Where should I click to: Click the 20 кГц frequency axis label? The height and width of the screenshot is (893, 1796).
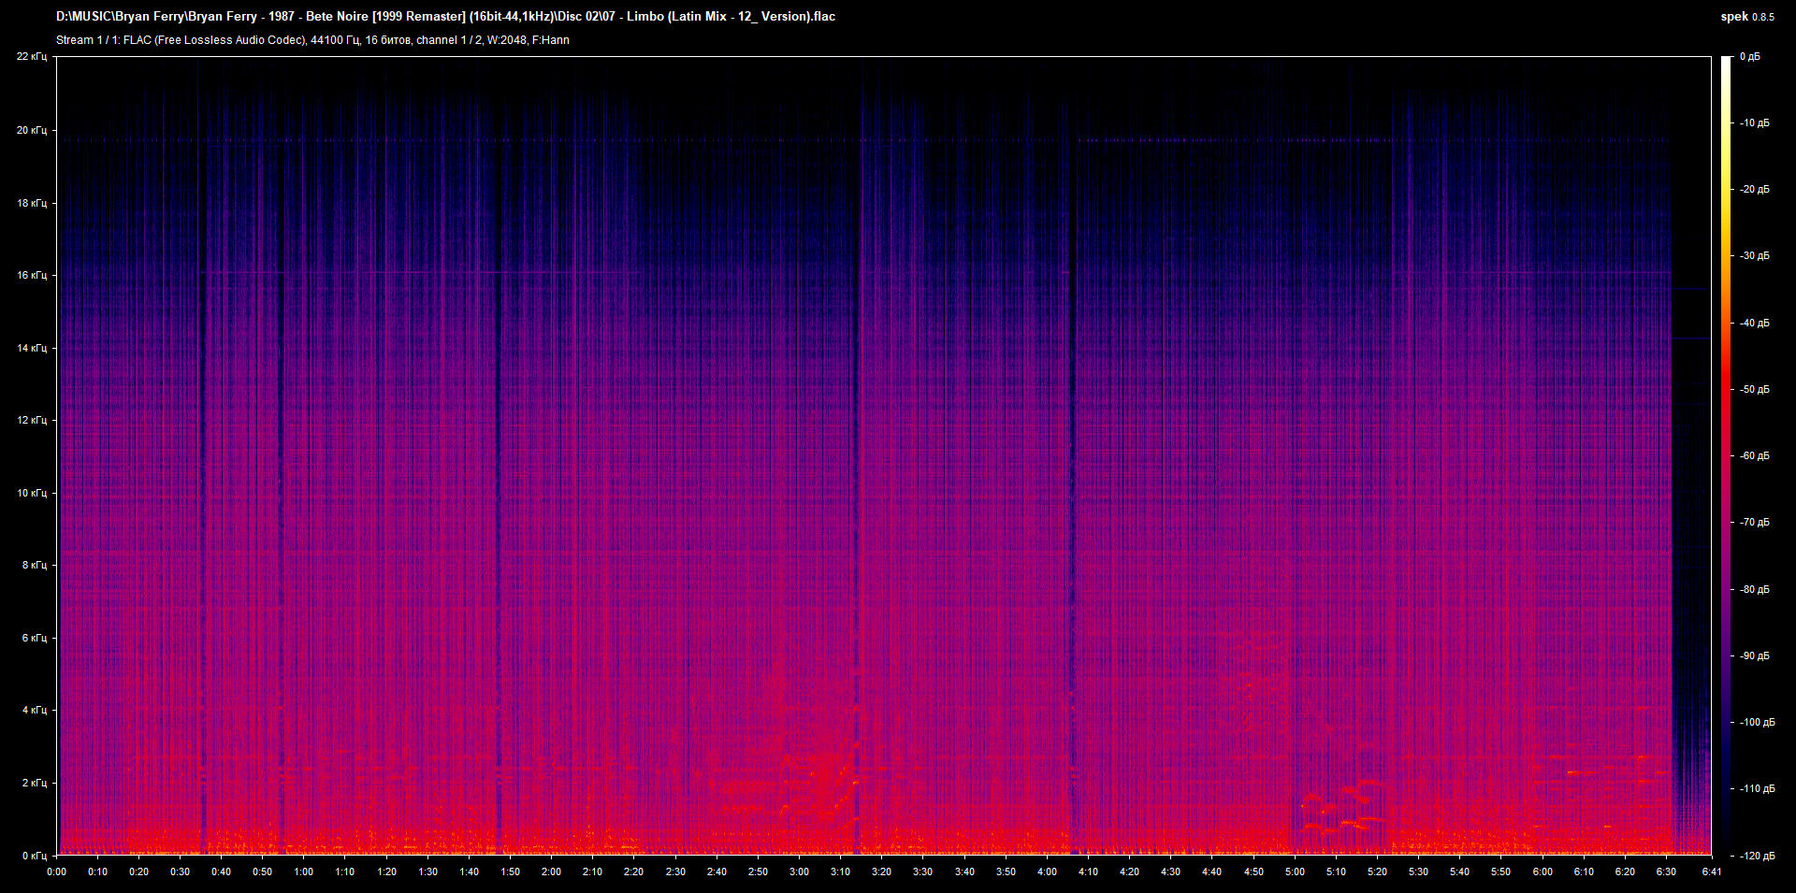tap(32, 130)
